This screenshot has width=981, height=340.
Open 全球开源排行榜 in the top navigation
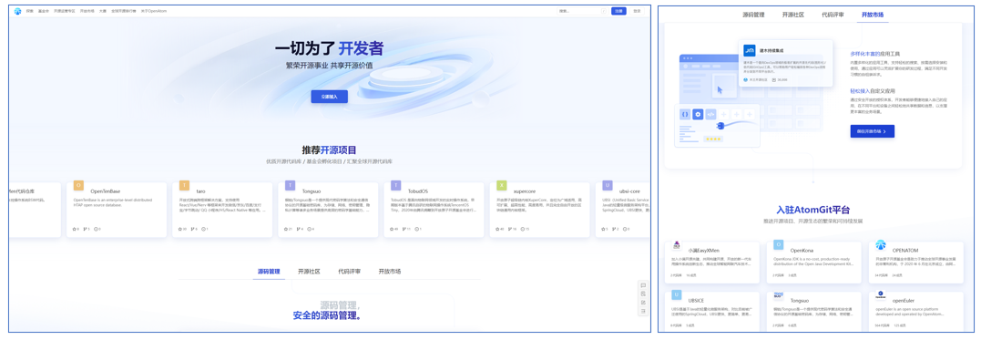point(123,11)
